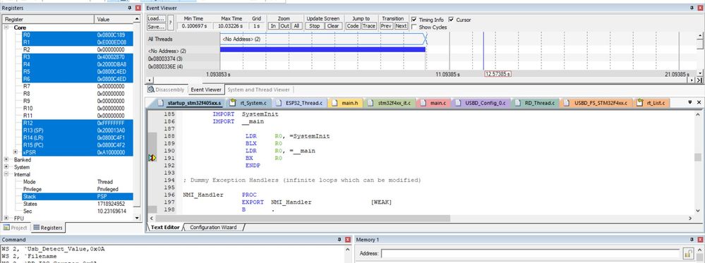The height and width of the screenshot is (263, 705).
Task: Click Zoom In button
Action: [x=273, y=26]
